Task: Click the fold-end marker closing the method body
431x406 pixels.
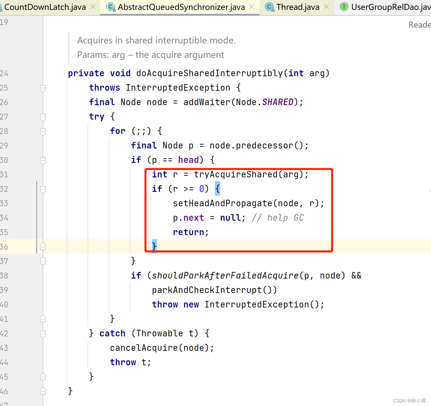Action: [43, 391]
